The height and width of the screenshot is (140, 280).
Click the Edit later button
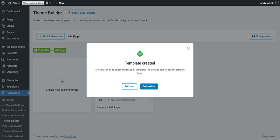130,87
